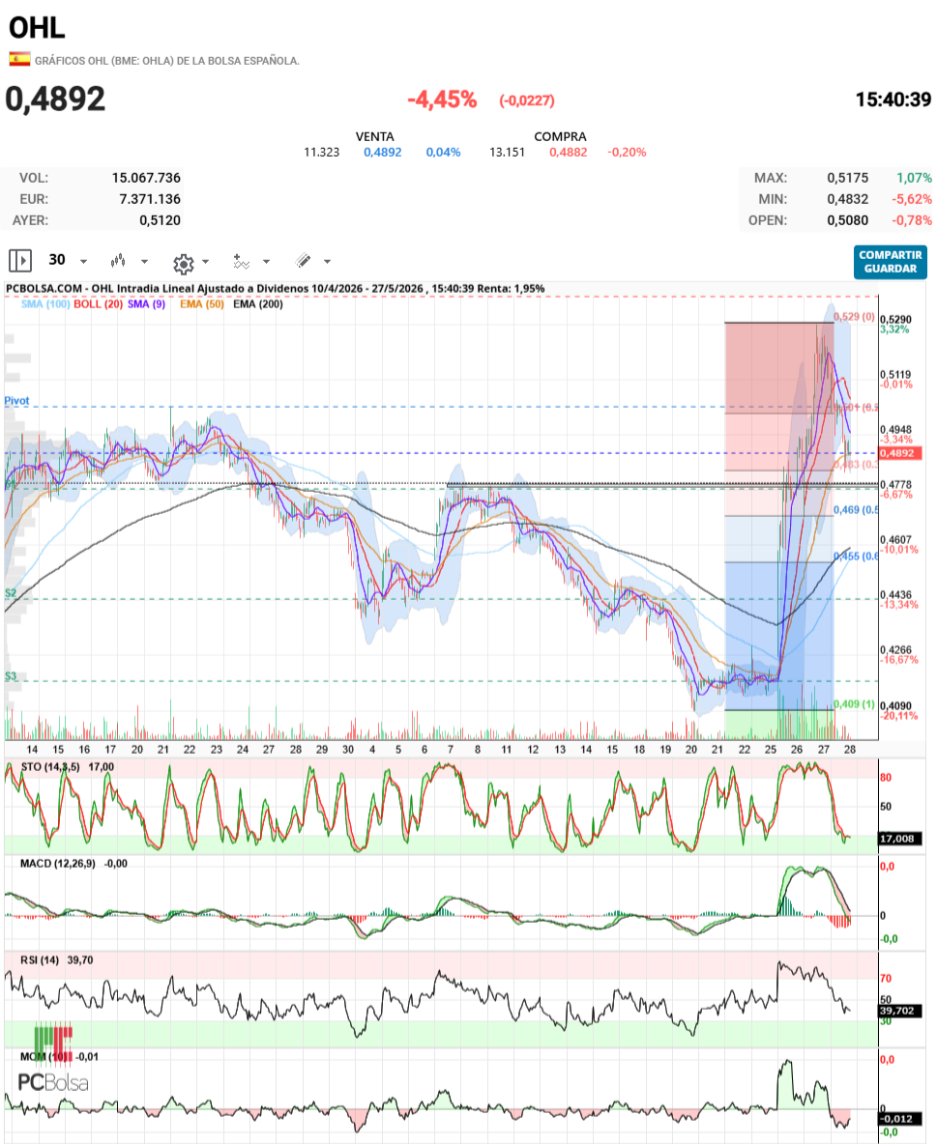Click the AYER value 0,5120
937x1144 pixels.
pos(160,220)
